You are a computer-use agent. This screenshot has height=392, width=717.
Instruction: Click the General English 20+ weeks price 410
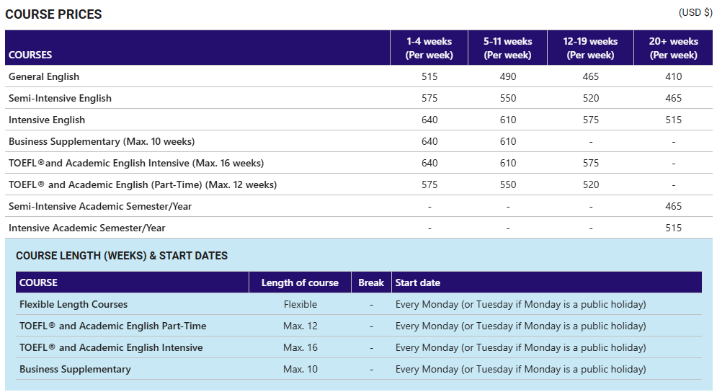673,77
